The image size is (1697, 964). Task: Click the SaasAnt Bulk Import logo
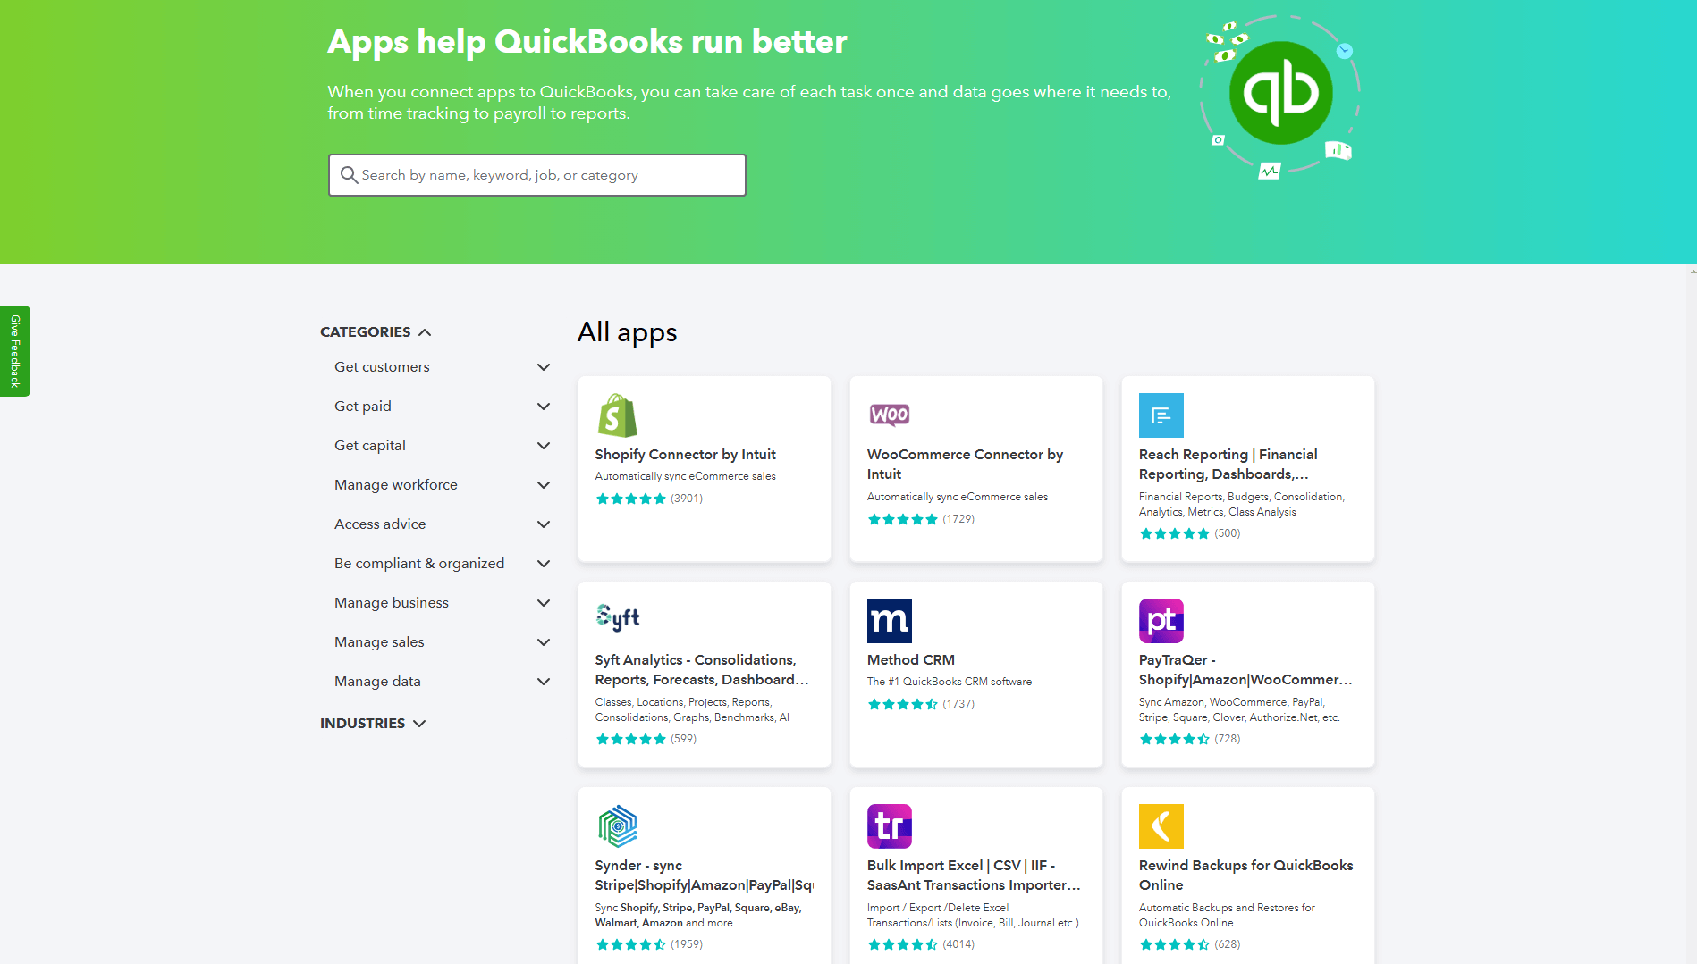pyautogui.click(x=890, y=826)
